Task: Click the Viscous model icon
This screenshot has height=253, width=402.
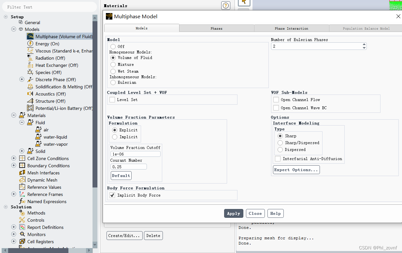Action: [x=30, y=51]
